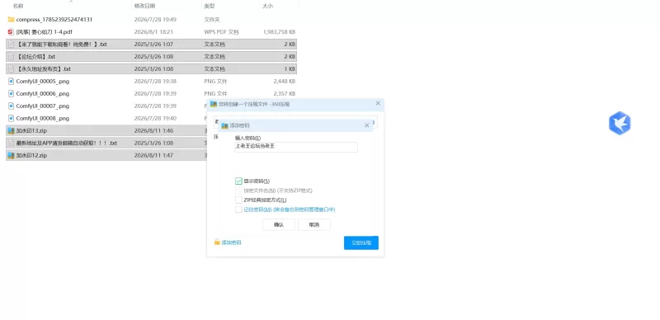Click ComfyUI_00008_.png file icon

pyautogui.click(x=12, y=118)
